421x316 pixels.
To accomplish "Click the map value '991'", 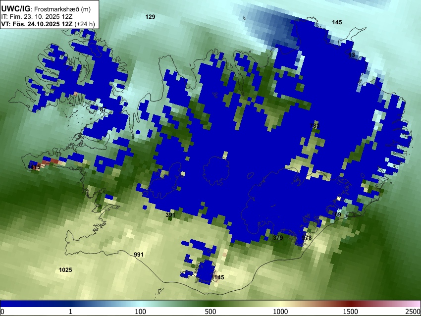I will (139, 255).
